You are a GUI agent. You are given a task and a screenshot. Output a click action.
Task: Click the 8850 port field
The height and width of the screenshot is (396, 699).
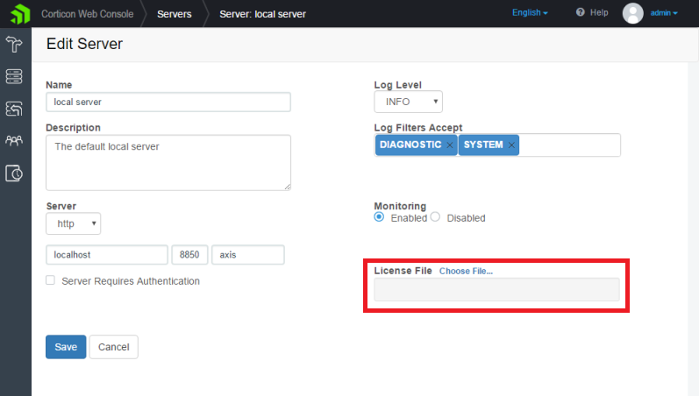(190, 255)
